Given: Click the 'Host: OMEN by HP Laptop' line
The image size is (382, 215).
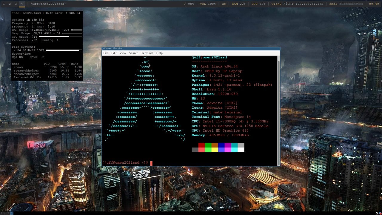Looking at the screenshot, I should [x=217, y=71].
